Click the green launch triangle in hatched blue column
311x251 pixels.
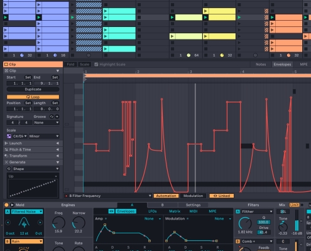(72, 18)
